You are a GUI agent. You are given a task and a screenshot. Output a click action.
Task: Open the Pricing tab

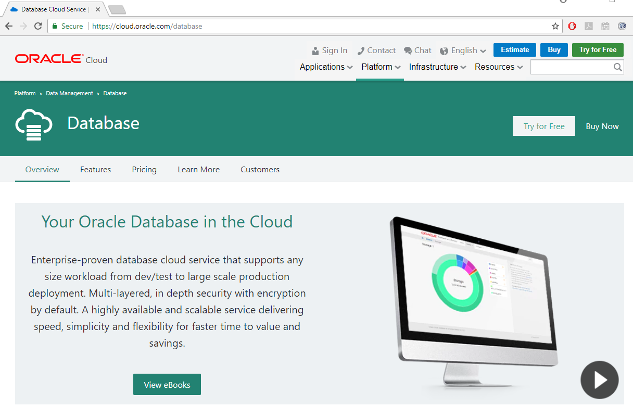(x=144, y=169)
